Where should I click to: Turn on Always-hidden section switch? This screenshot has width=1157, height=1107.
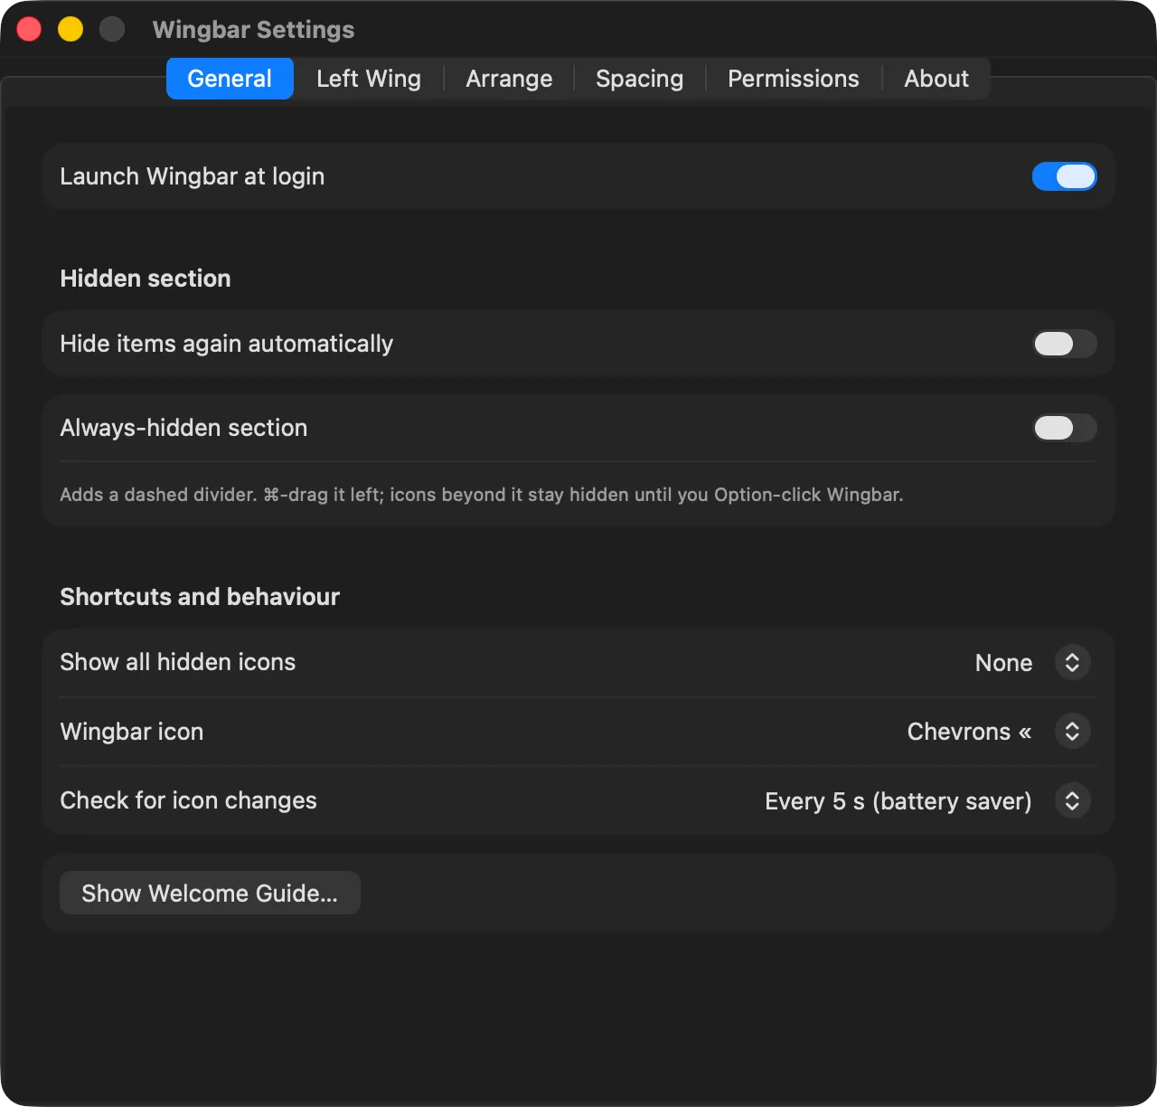coord(1065,428)
